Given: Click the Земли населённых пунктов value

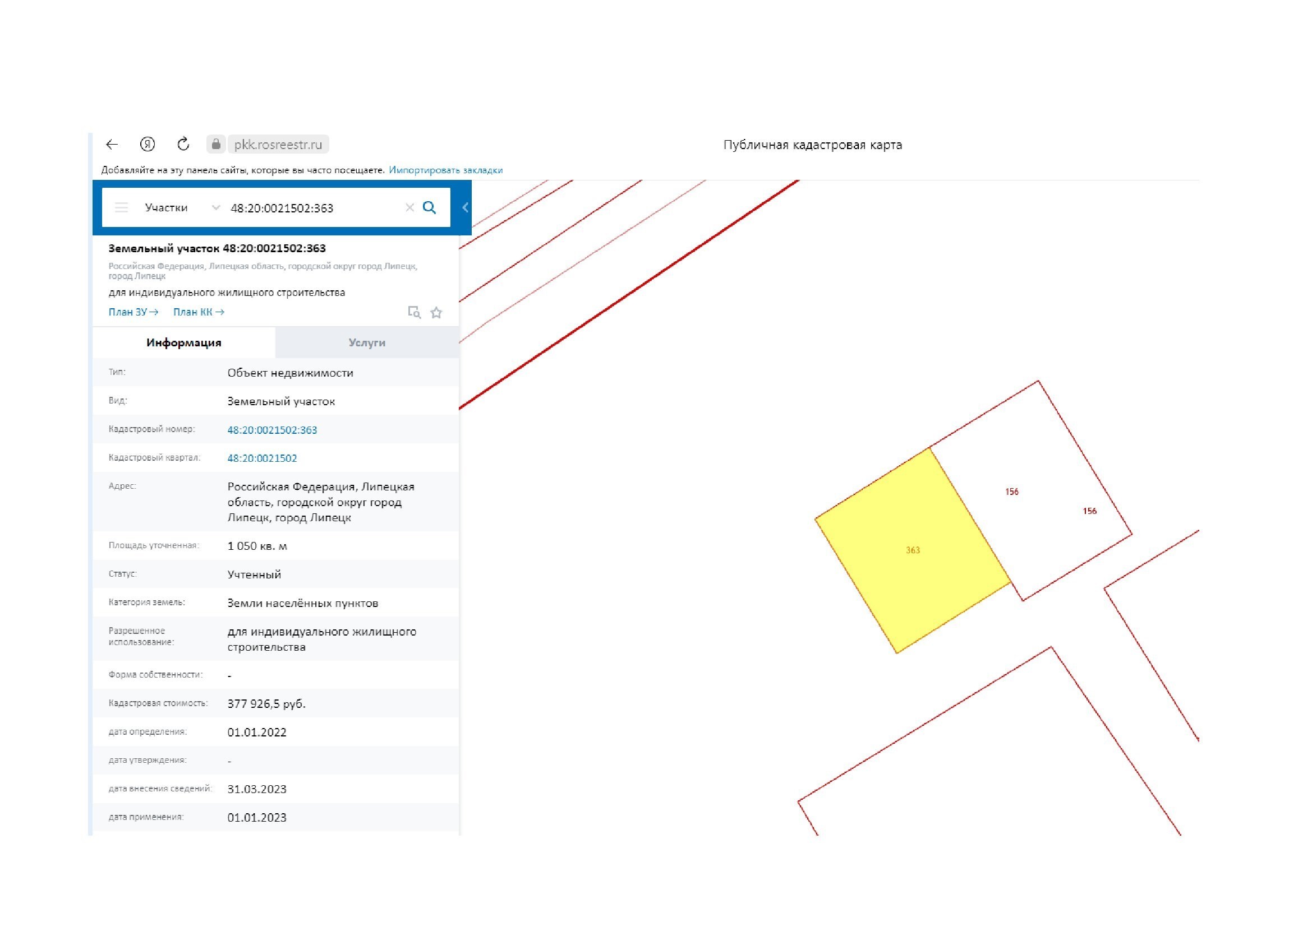Looking at the screenshot, I should (303, 604).
